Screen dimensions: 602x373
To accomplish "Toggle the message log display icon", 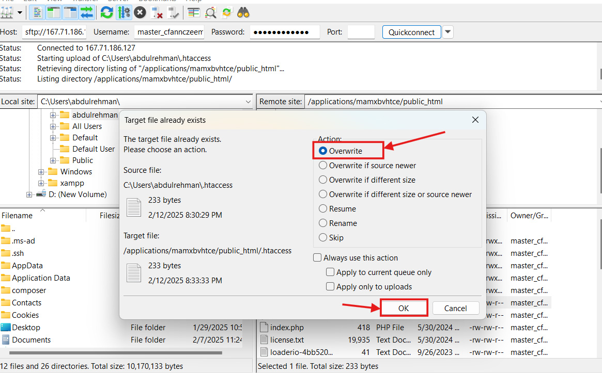I will tap(37, 12).
